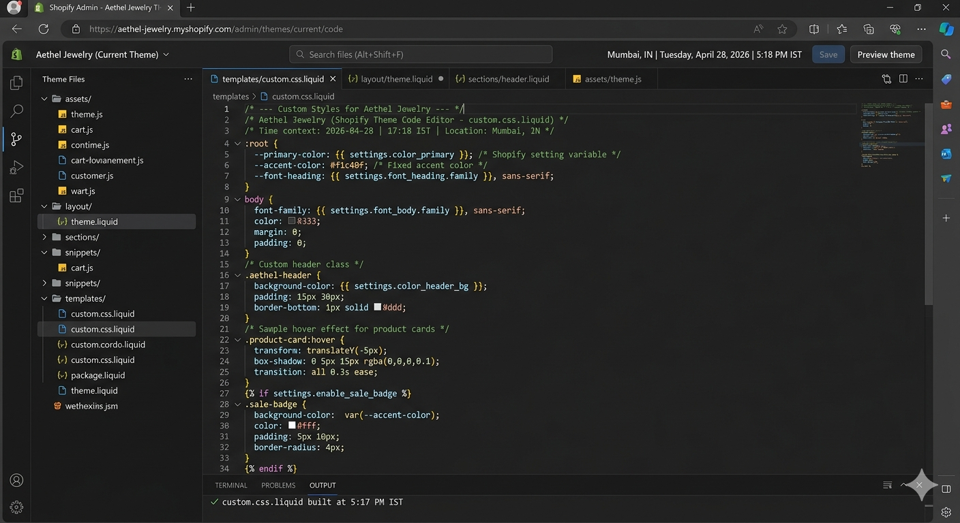Collapse the layout folder
960x523 pixels.
pos(44,206)
